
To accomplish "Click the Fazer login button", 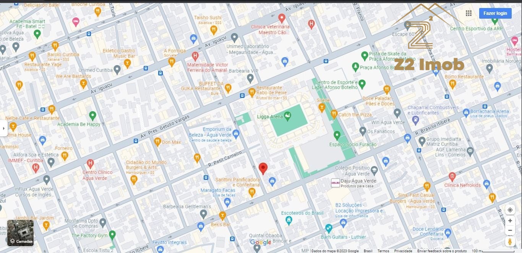I will tap(495, 13).
